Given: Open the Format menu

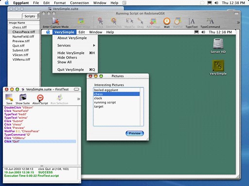Looking at the screenshot, I should 60,3.
